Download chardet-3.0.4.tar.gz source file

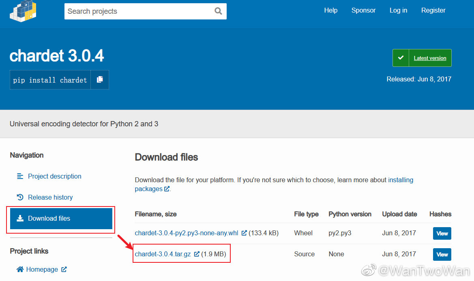[163, 254]
